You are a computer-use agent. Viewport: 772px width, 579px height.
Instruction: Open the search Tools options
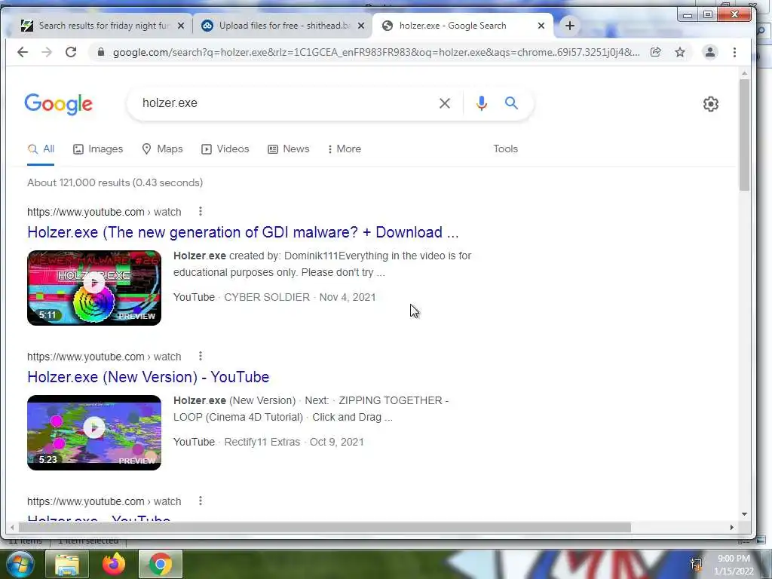click(x=506, y=149)
